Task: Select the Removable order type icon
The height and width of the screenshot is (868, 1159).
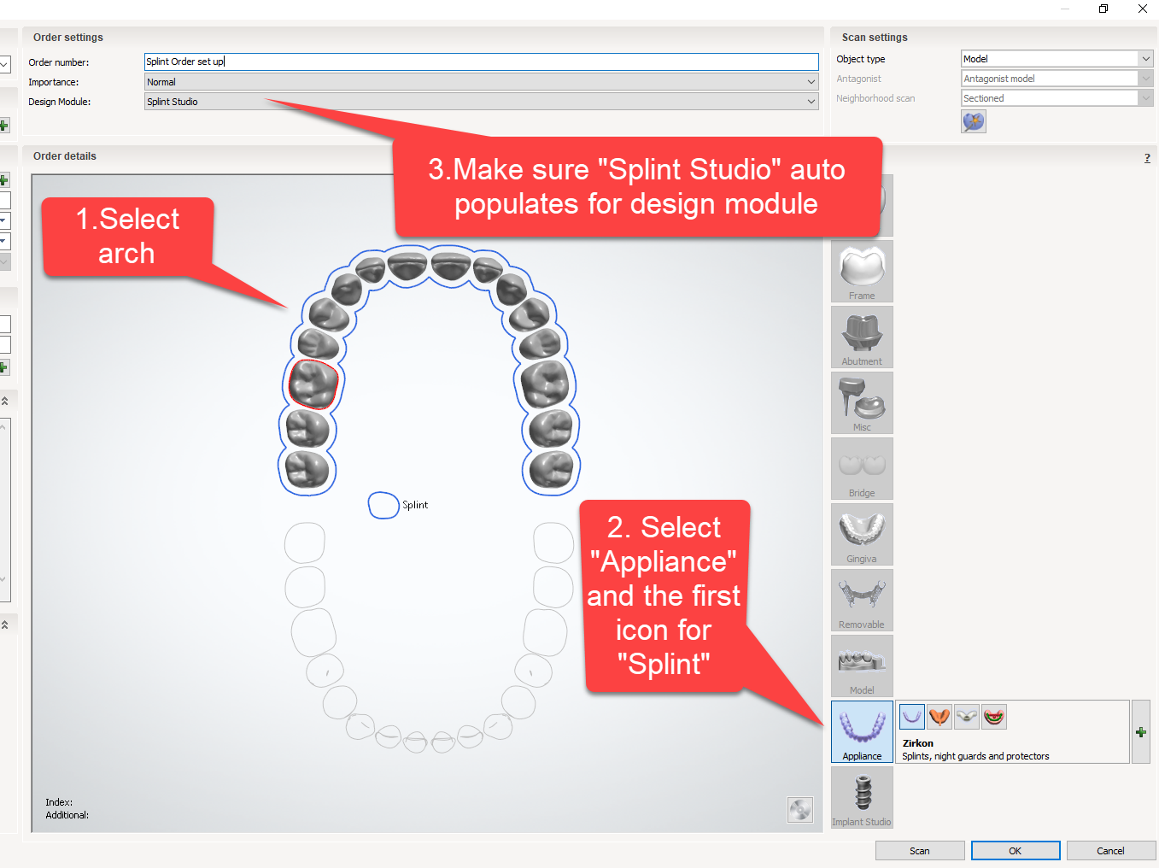Action: [861, 600]
